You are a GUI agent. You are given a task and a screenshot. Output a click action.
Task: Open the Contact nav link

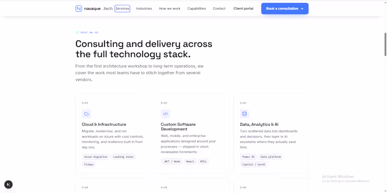click(x=219, y=9)
